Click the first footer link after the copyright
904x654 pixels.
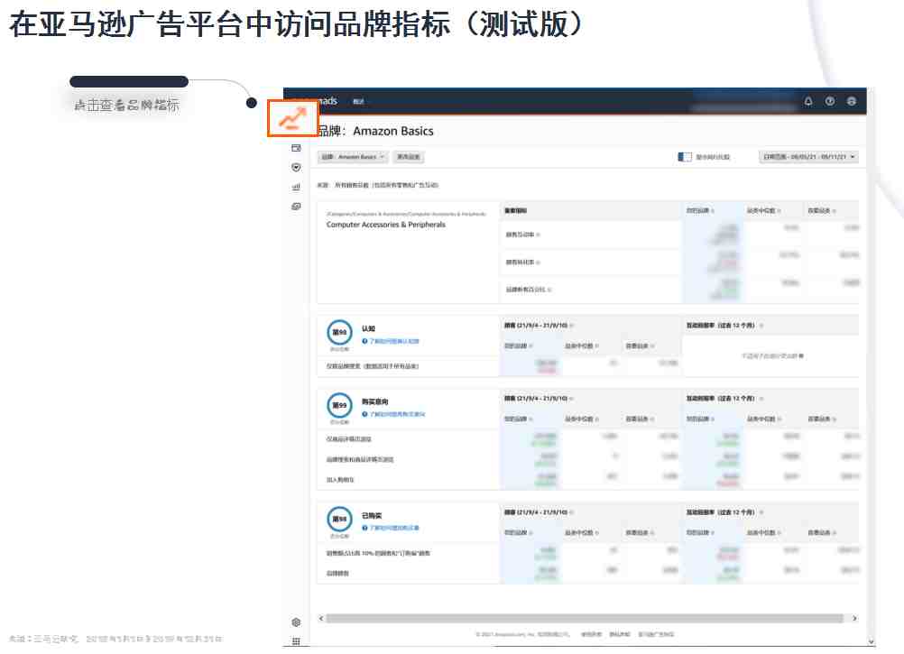(591, 634)
